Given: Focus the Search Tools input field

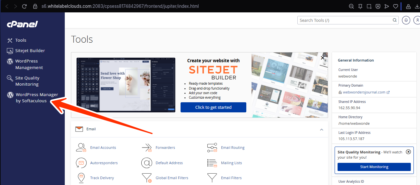Looking at the screenshot, I should [348, 20].
